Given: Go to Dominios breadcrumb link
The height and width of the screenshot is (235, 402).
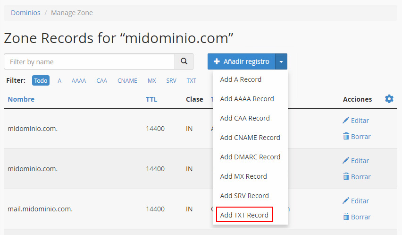Looking at the screenshot, I should (x=25, y=13).
